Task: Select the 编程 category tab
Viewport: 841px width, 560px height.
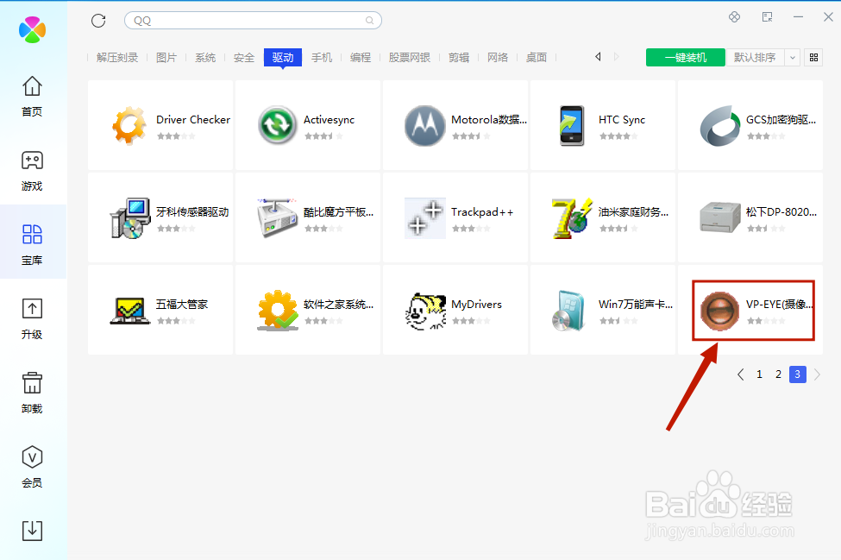Action: [361, 58]
